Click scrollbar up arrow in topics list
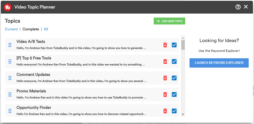 coord(183,38)
